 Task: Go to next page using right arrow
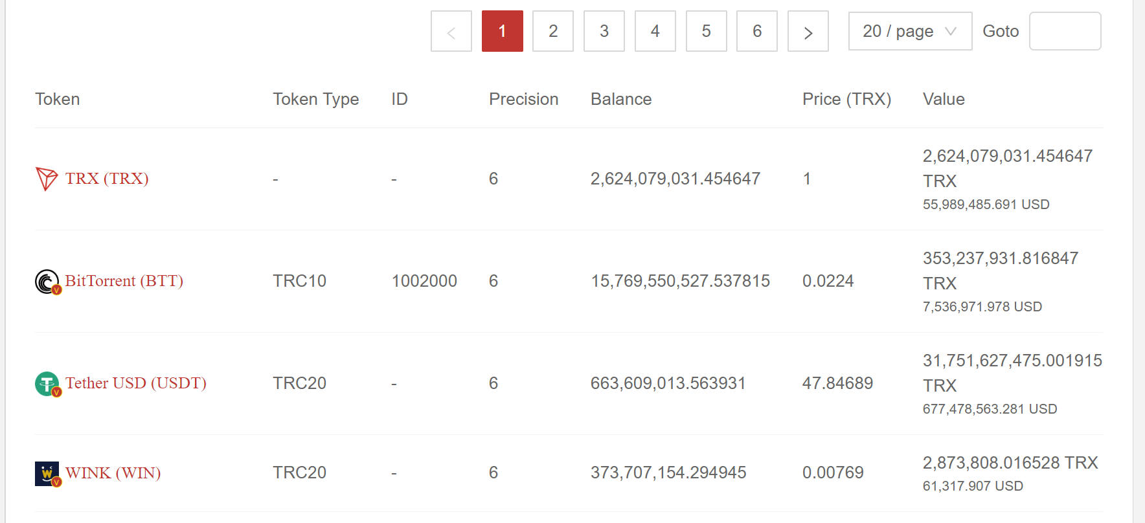click(808, 32)
